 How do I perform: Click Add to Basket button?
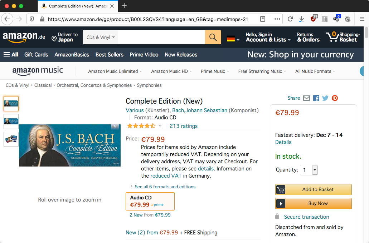pyautogui.click(x=314, y=189)
